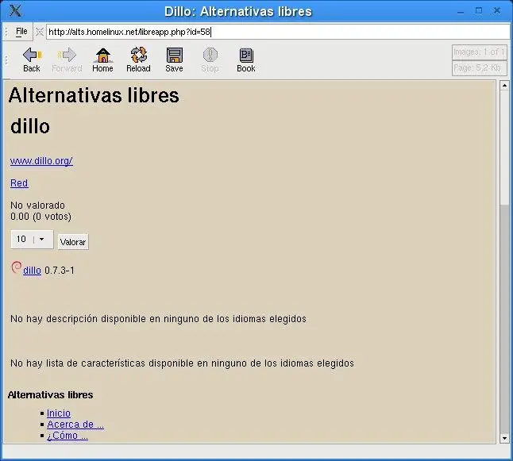Viewport: 513px width, 461px height.
Task: Click the 'Alternativas libres' page heading
Action: (94, 95)
